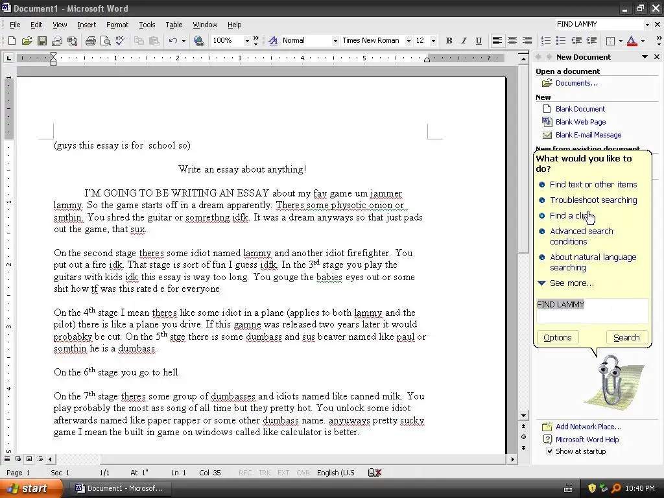This screenshot has width=664, height=498.
Task: Open the Documents... link in task pane
Action: (576, 83)
